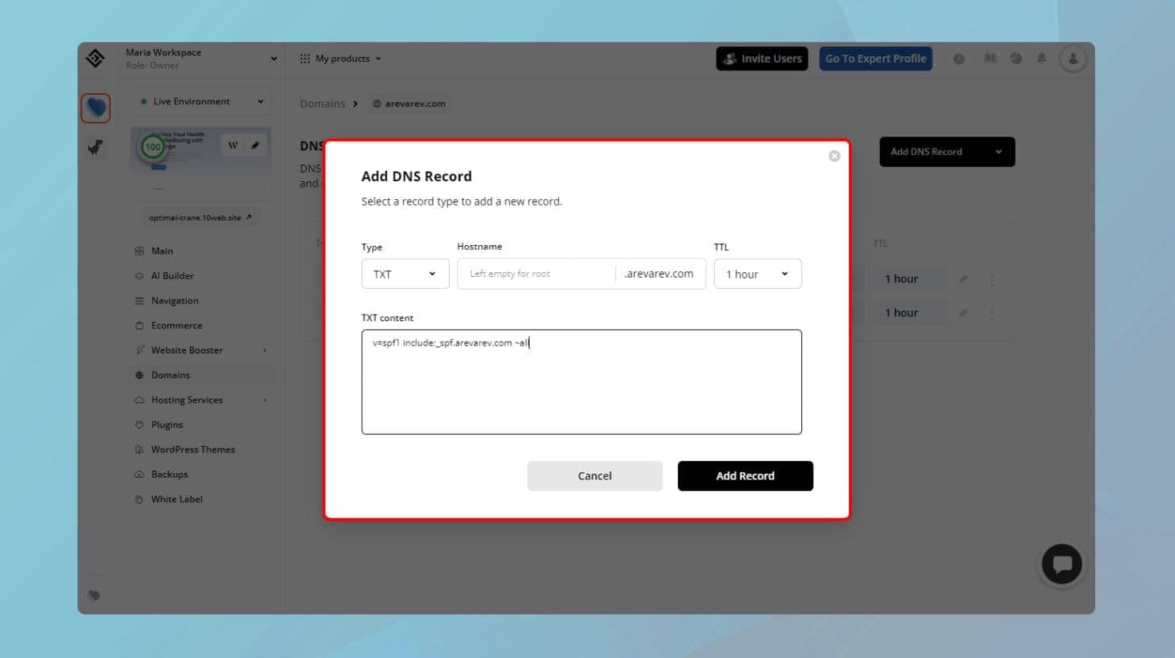This screenshot has height=658, width=1175.
Task: Click the 100 performance score badge
Action: pyautogui.click(x=152, y=147)
